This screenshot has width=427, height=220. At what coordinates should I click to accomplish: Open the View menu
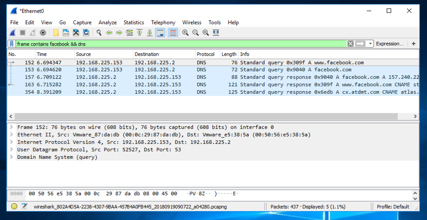click(46, 22)
